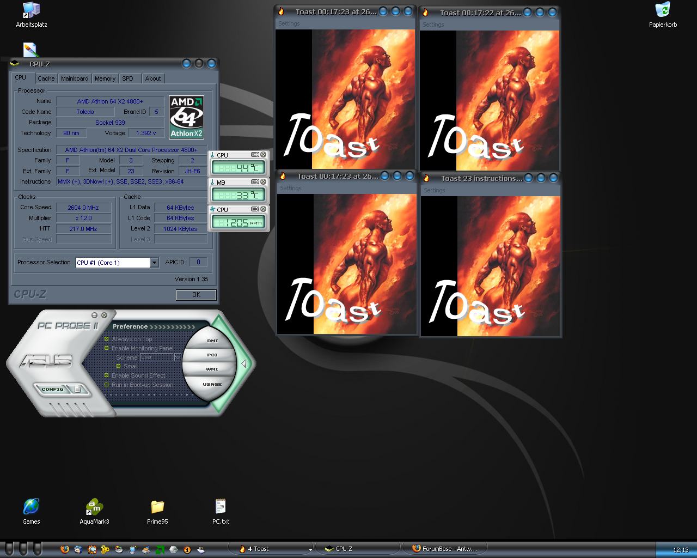This screenshot has height=558, width=697.
Task: Click the '2604.0 MHz' core speed value
Action: 83,208
